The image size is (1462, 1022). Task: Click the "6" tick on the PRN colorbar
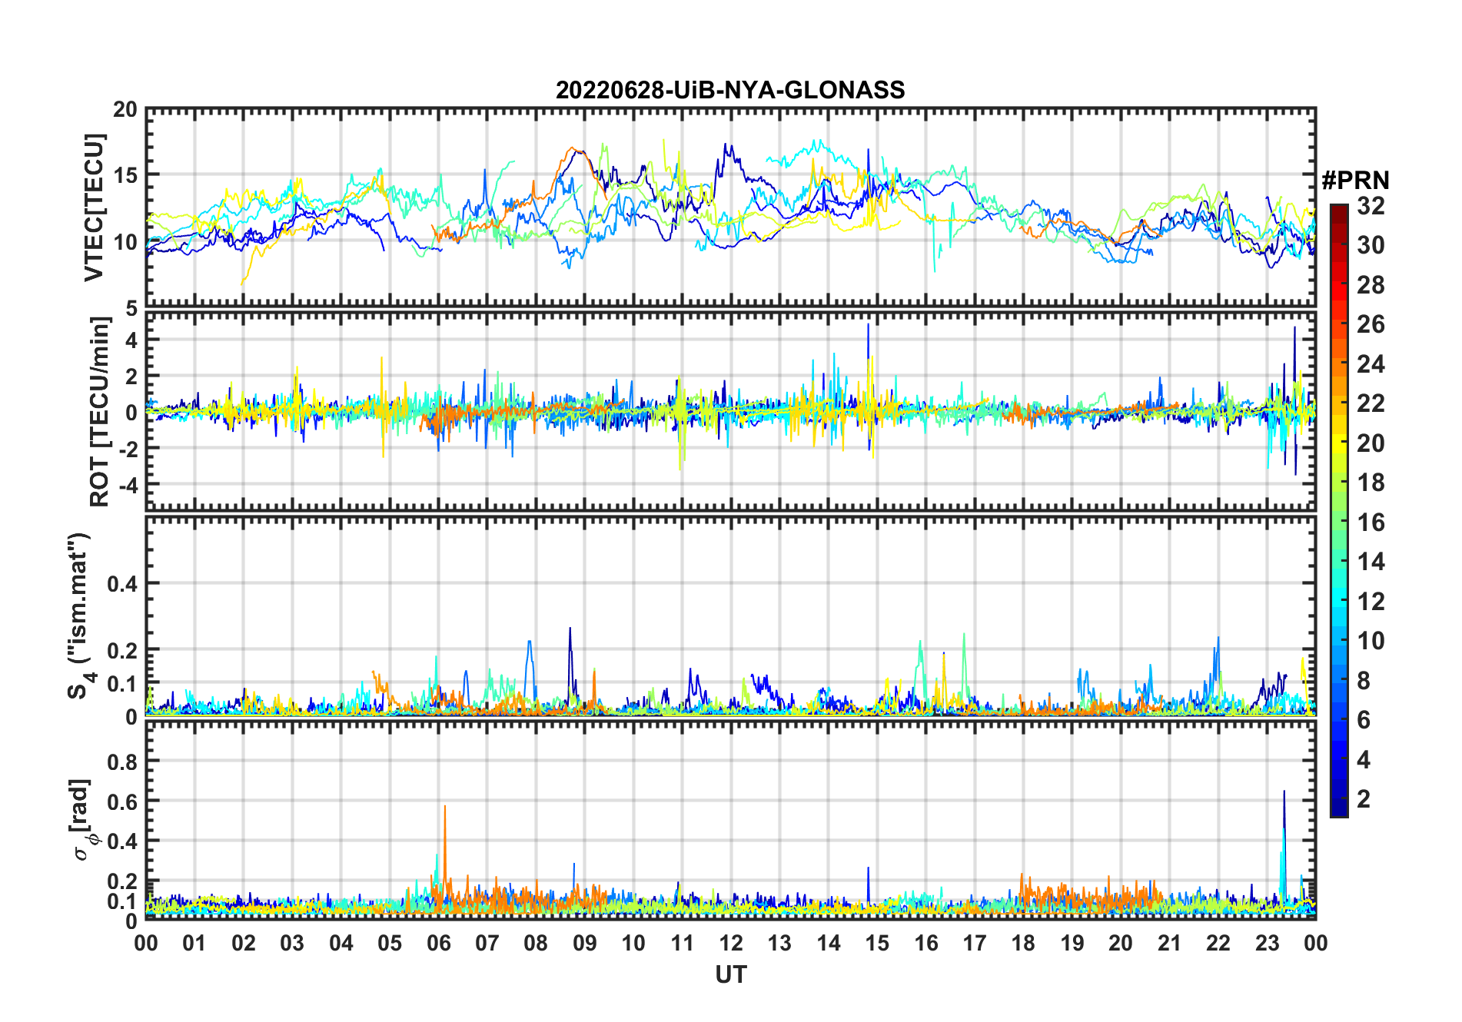click(1364, 720)
